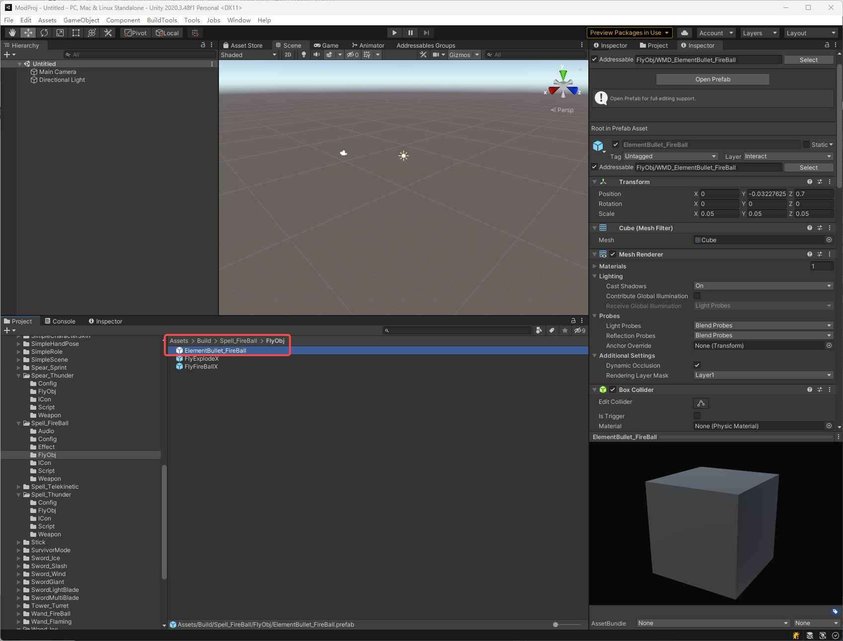Click the Step frame button
This screenshot has height=641, width=843.
coord(426,33)
